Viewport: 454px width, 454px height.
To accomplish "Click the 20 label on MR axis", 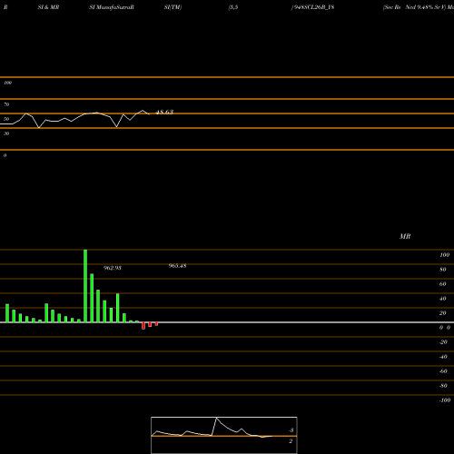I will coord(443,313).
